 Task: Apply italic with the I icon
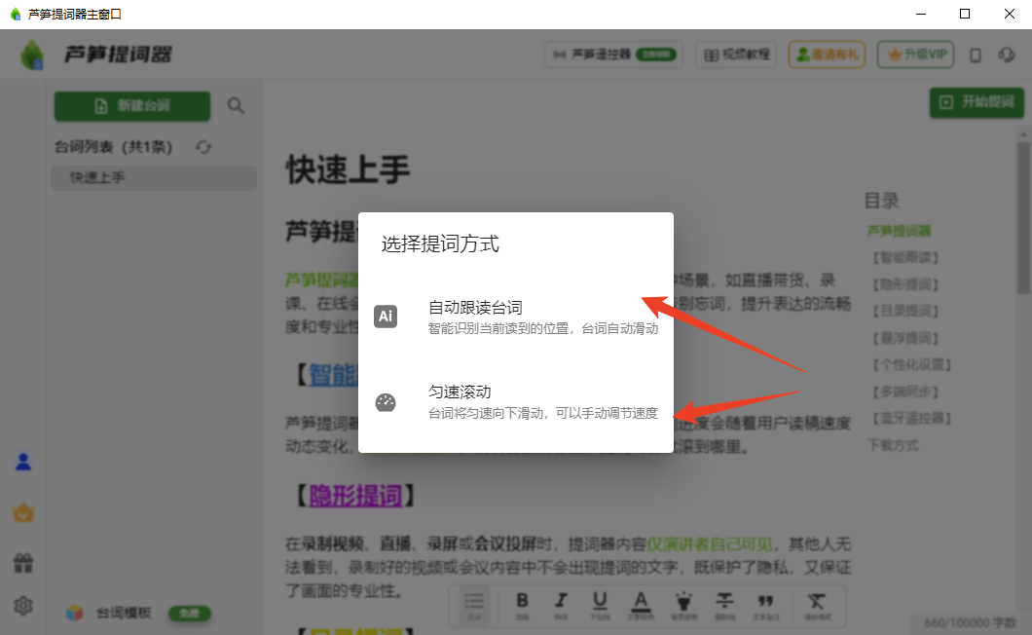click(561, 606)
